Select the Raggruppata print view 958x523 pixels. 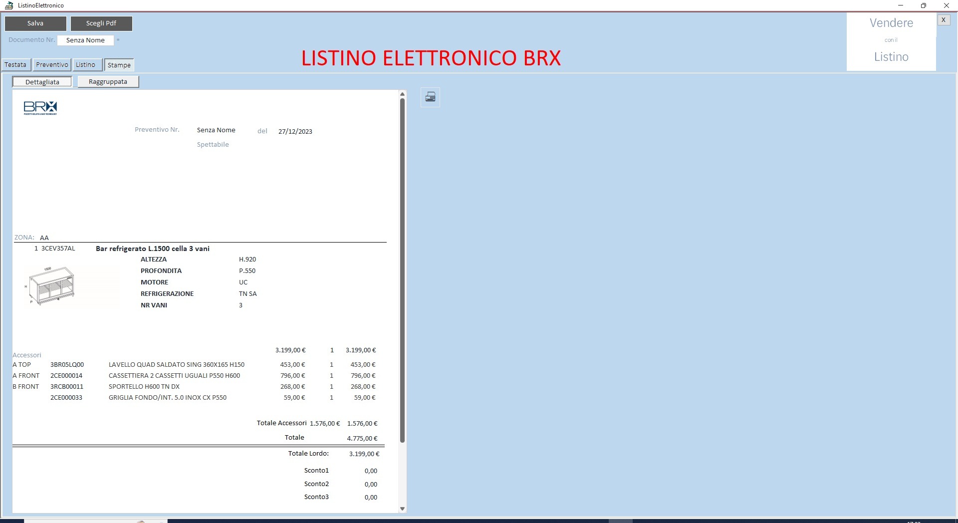[x=108, y=82]
